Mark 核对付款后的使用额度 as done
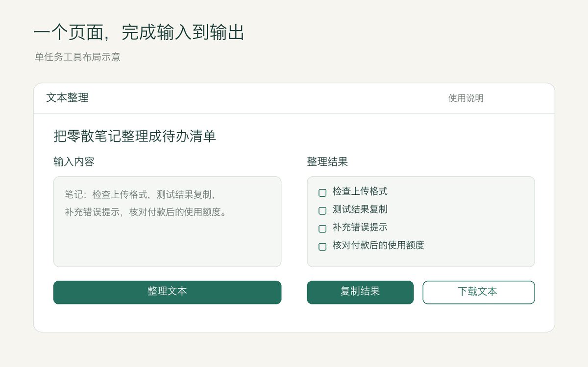Viewport: 588px width, 367px height. point(322,247)
